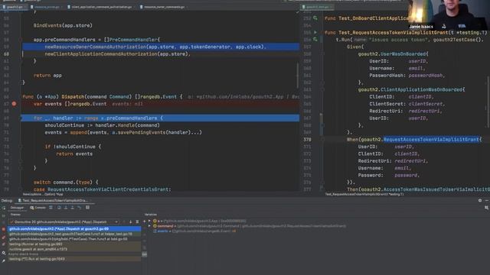This screenshot has height=275, width=490.
Task: Click the Then(goauth2.AccessTokenWasIssuedToUserViaImplicitGrant call
Action: point(418,189)
